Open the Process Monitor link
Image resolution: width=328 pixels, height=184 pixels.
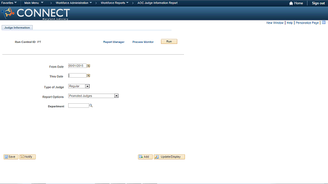143,42
